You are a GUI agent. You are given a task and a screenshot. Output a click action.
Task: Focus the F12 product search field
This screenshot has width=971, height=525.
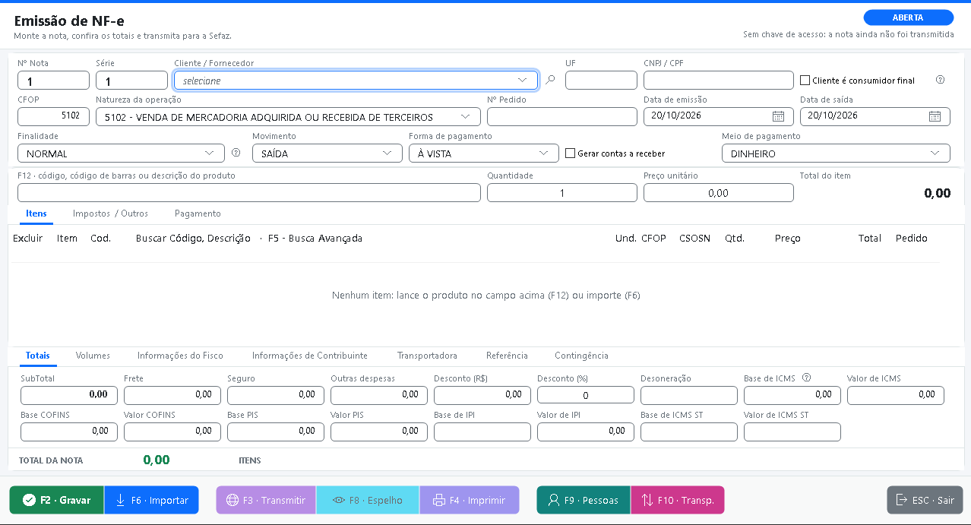[249, 193]
